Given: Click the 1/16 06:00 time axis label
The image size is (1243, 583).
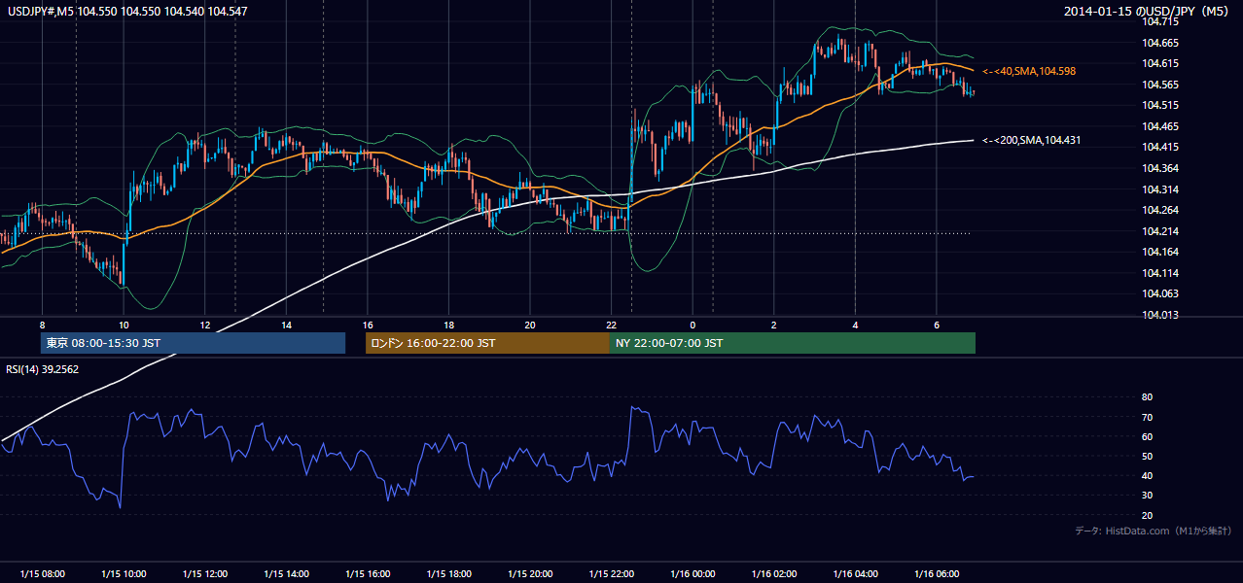Looking at the screenshot, I should point(937,574).
